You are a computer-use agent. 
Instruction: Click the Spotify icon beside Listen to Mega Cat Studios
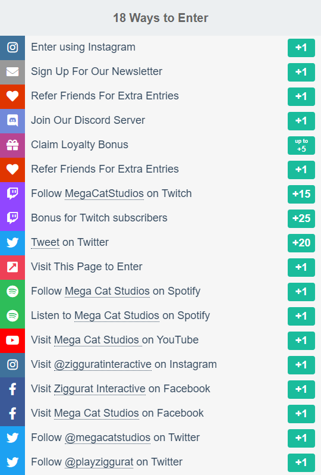point(12,316)
